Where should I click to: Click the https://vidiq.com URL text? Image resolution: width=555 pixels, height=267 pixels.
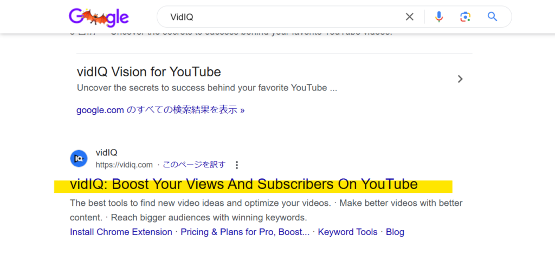(124, 165)
